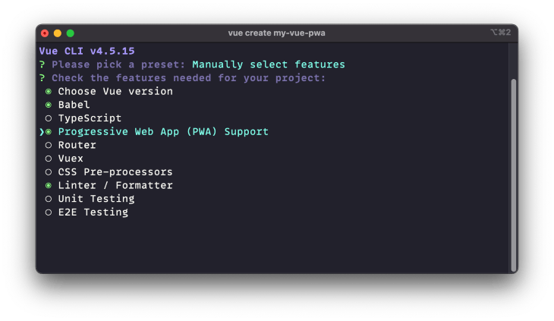This screenshot has width=554, height=321.
Task: Click the cursor arrow beside PWA Support
Action: [42, 132]
